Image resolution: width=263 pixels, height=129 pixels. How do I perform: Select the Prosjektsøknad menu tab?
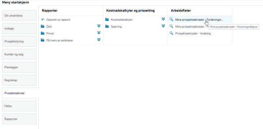coord(20,93)
